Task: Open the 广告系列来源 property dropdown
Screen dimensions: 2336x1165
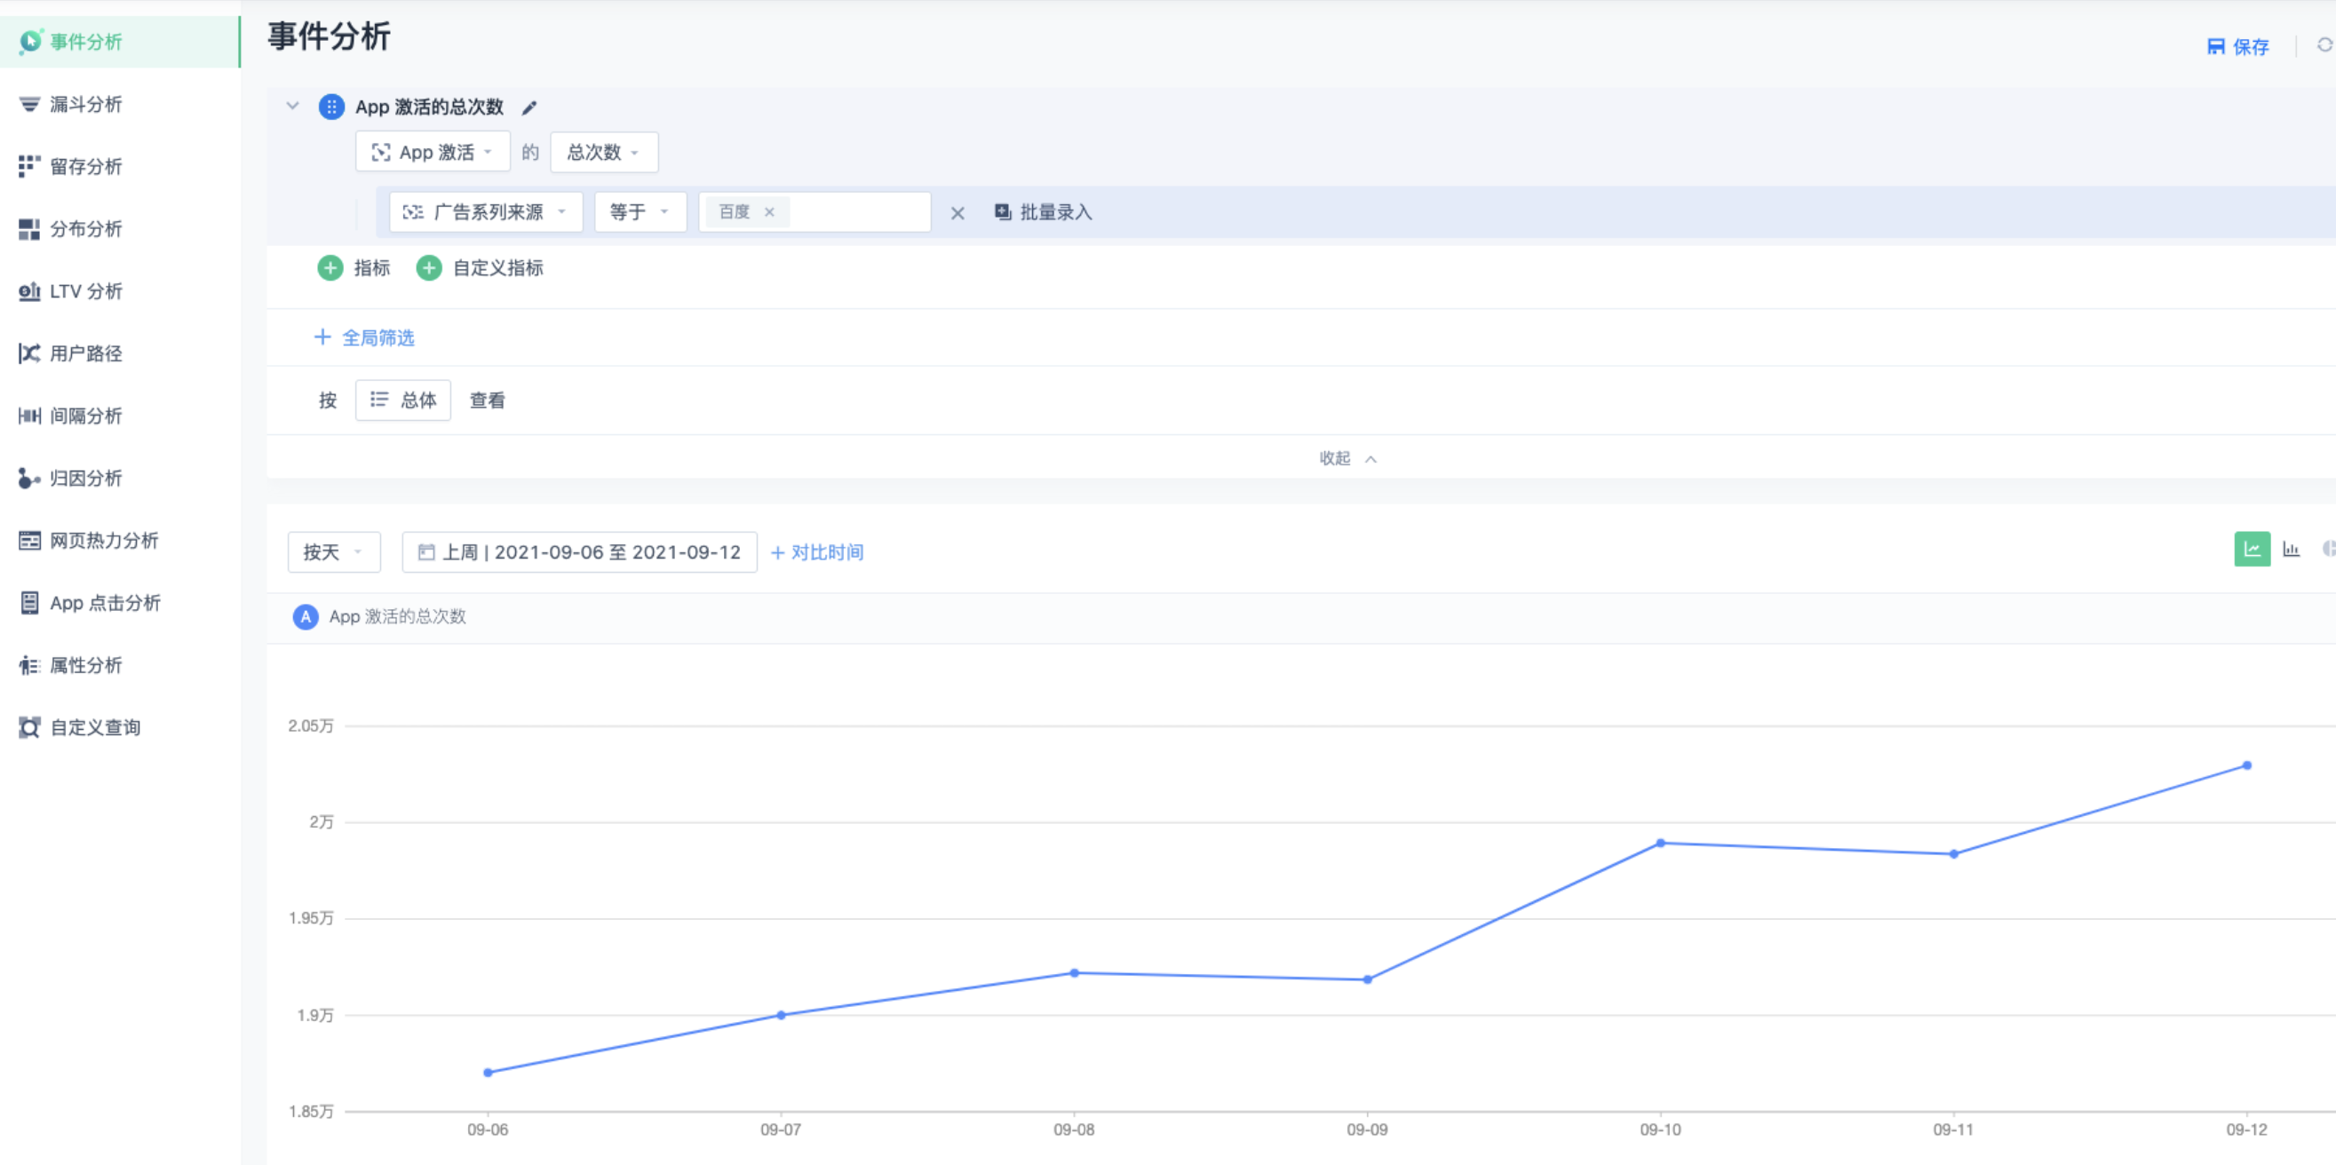Action: [x=485, y=212]
